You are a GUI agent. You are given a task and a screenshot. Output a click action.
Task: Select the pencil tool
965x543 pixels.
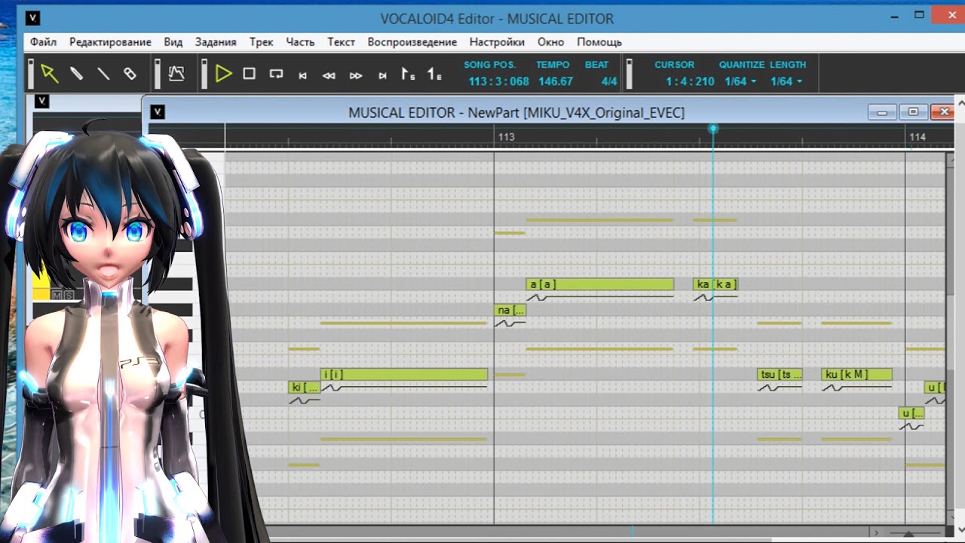[x=76, y=73]
